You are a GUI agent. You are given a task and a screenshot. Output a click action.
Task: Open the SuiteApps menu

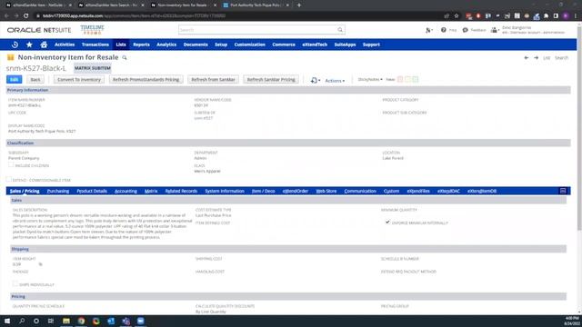point(345,45)
